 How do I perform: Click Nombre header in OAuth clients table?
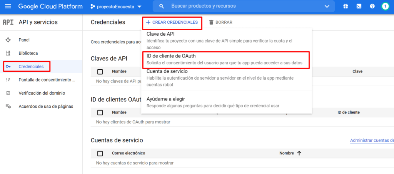point(119,112)
